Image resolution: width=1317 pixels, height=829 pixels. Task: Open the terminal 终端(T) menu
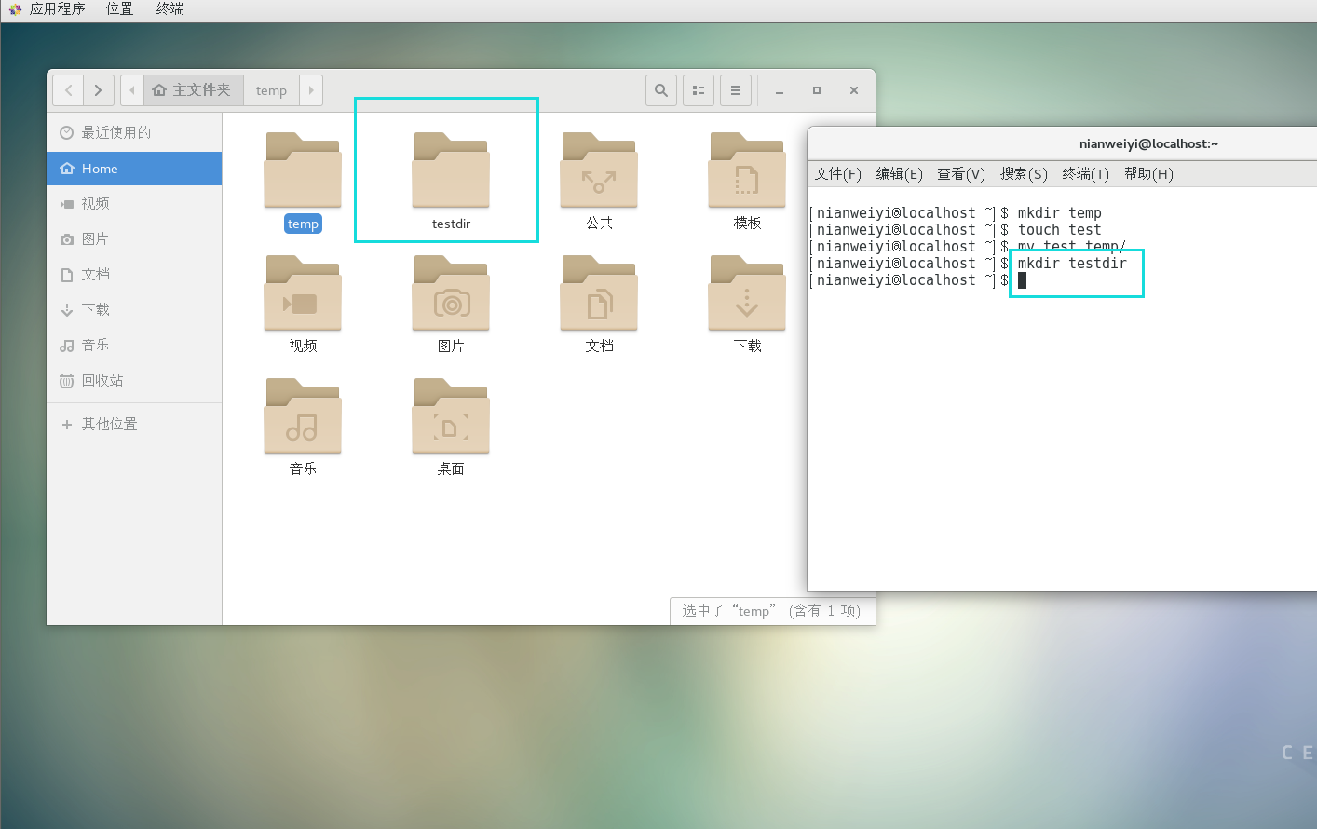coord(1085,173)
